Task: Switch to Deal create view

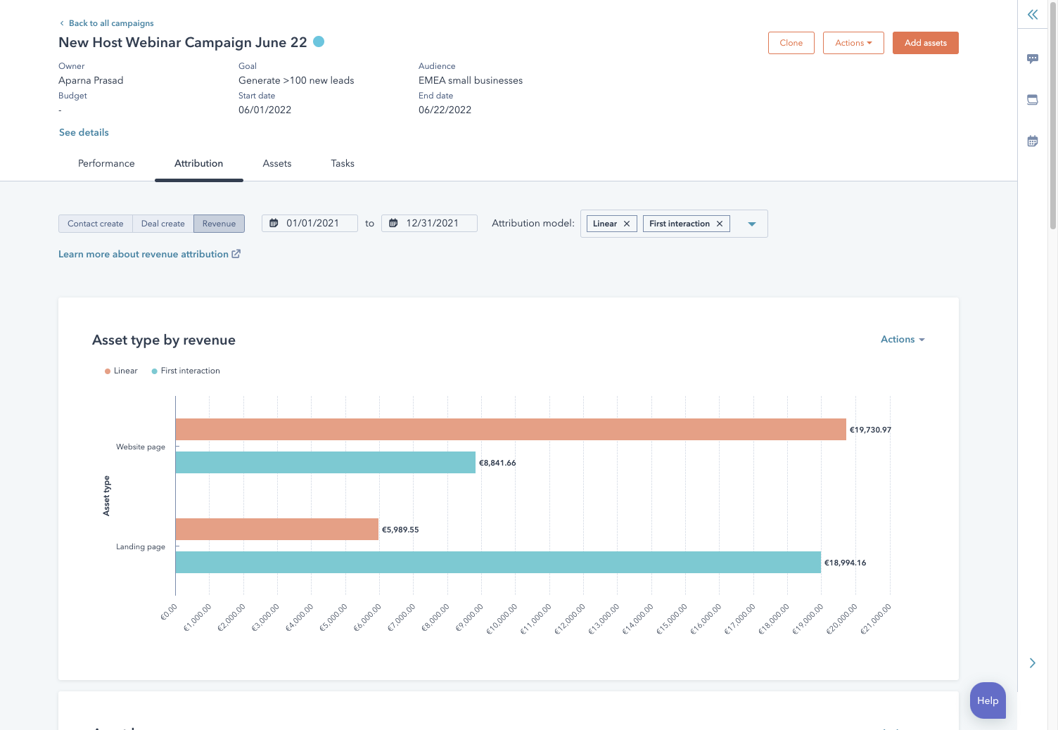Action: [x=162, y=224]
